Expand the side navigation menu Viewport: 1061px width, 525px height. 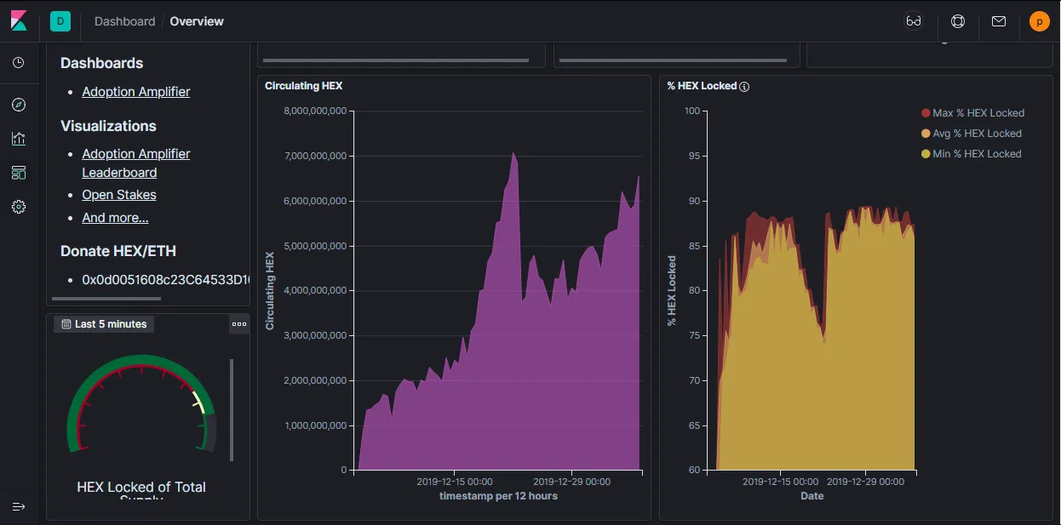(x=19, y=506)
